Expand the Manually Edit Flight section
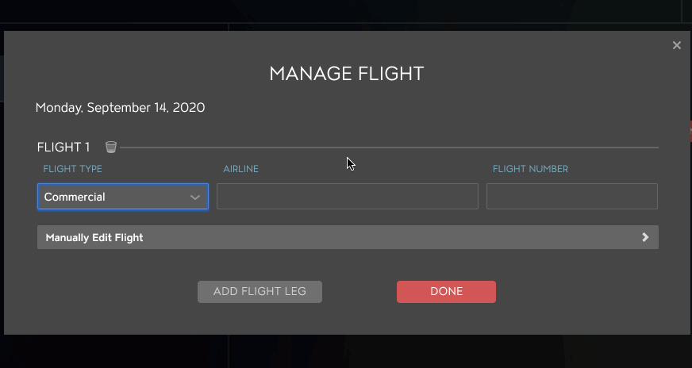Screen dimensions: 692x368 pos(348,237)
